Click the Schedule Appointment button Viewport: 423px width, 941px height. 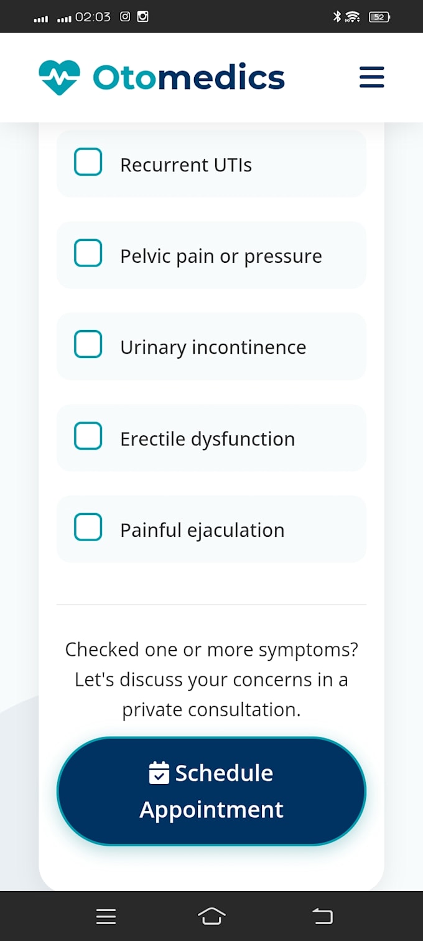211,791
